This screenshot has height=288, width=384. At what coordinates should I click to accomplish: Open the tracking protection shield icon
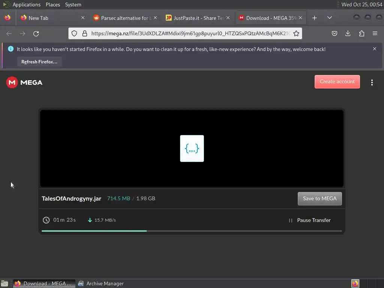point(74,33)
